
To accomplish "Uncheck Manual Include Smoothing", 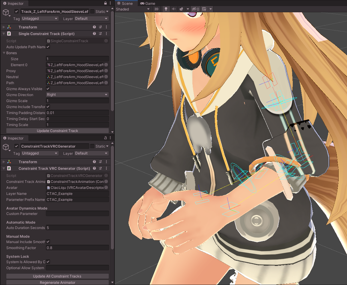I will (48, 242).
